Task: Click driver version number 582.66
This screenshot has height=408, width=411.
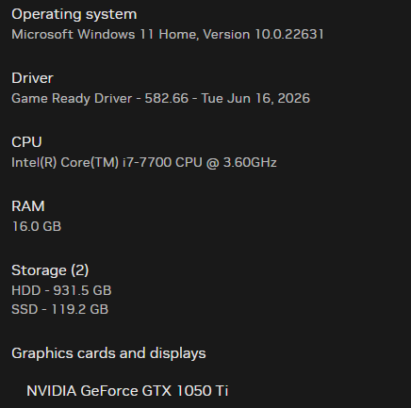Action: tap(167, 98)
